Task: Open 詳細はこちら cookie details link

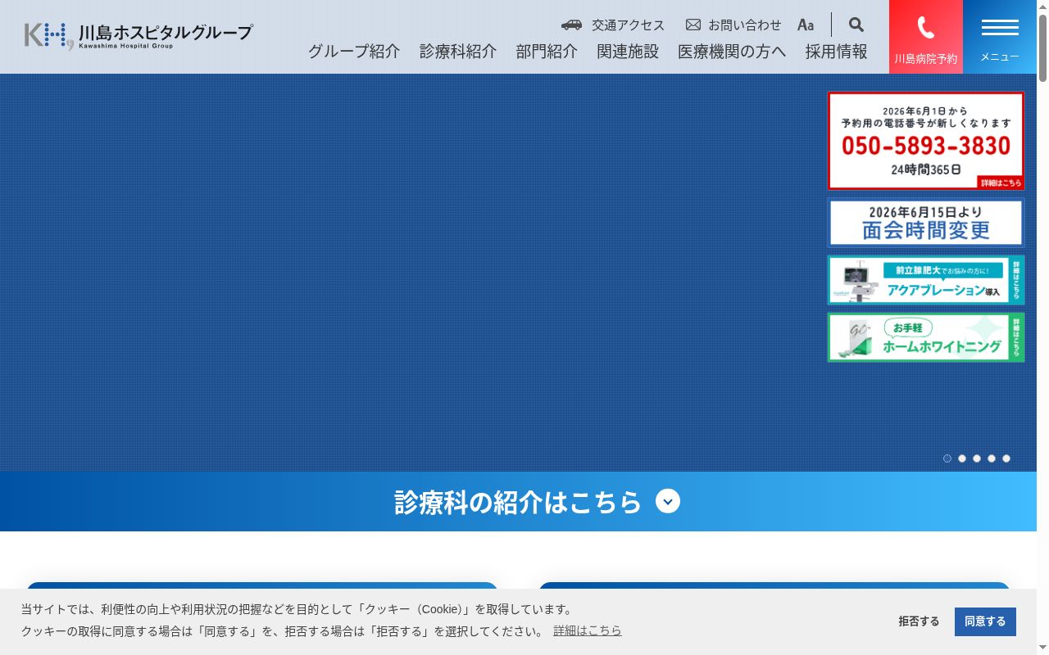Action: click(588, 630)
